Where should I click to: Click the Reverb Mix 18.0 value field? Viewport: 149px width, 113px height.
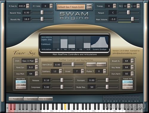pos(27,19)
